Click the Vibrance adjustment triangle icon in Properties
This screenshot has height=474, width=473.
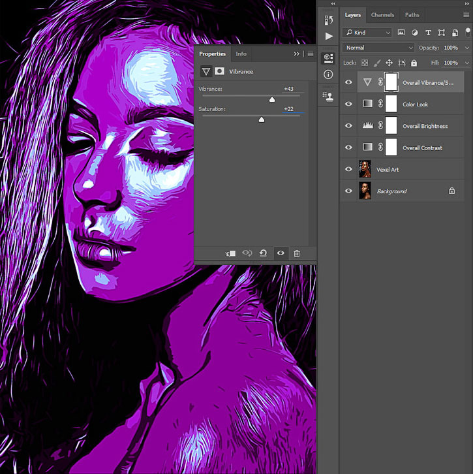pos(206,71)
